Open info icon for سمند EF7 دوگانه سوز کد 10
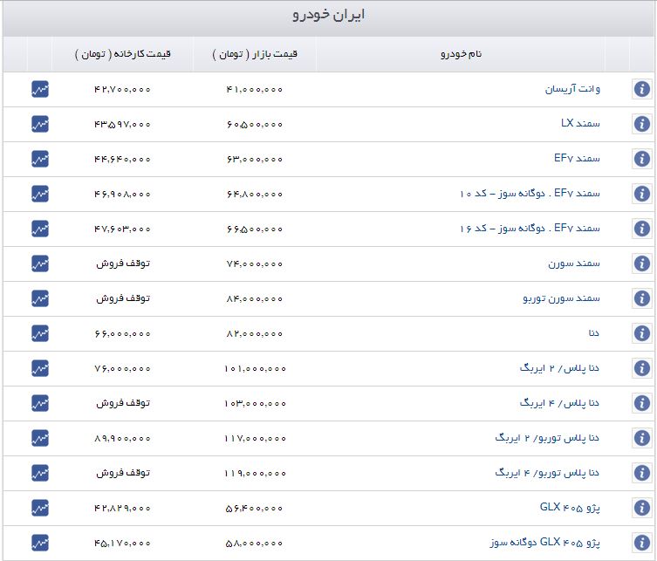Image resolution: width=657 pixels, height=561 pixels. coord(641,194)
